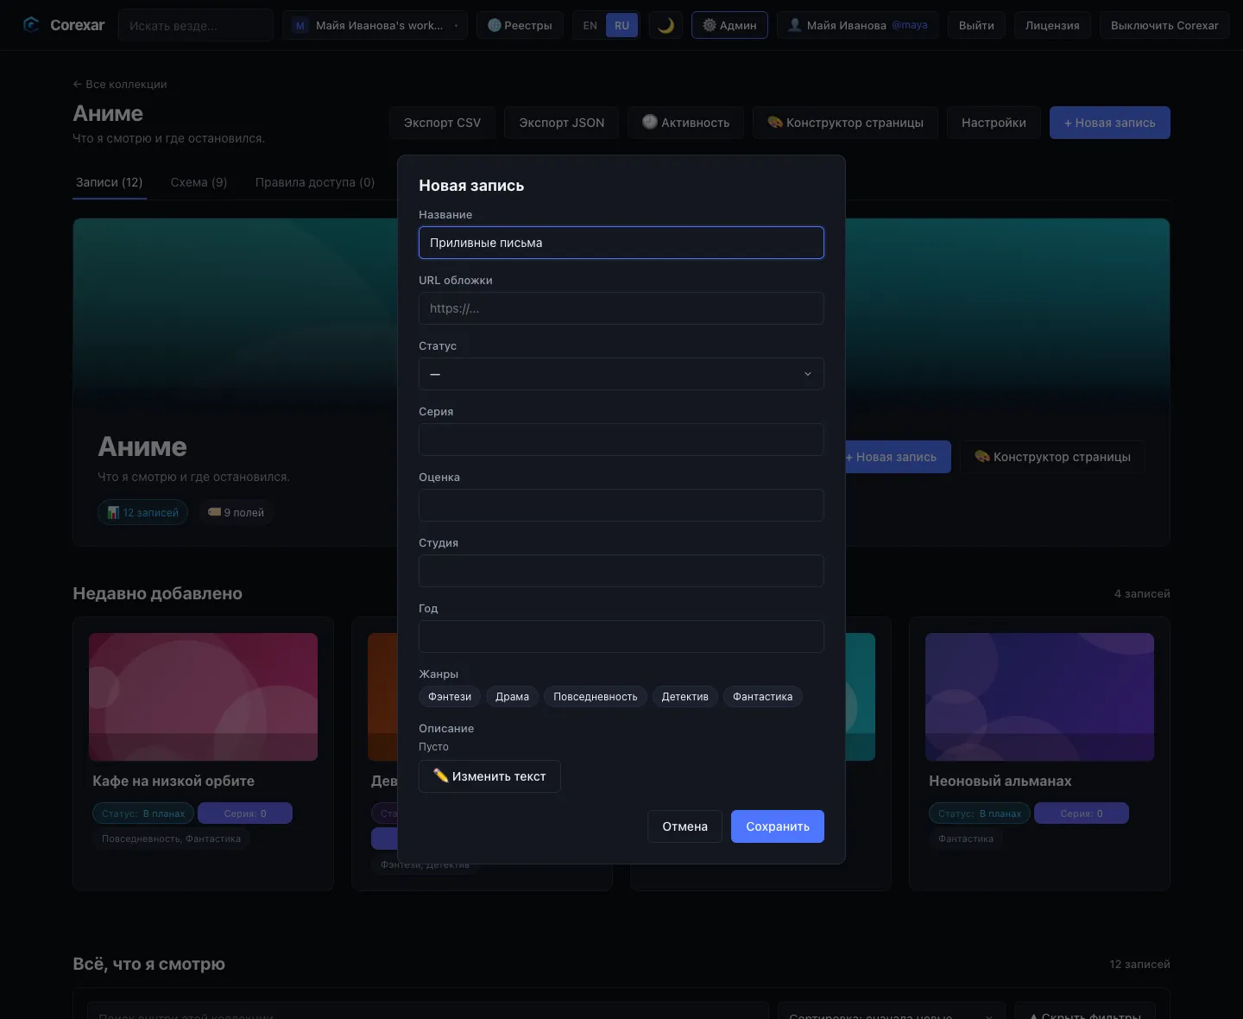Click Серия: 0 on Неоновый альманах card
This screenshot has height=1019, width=1243.
1082,813
